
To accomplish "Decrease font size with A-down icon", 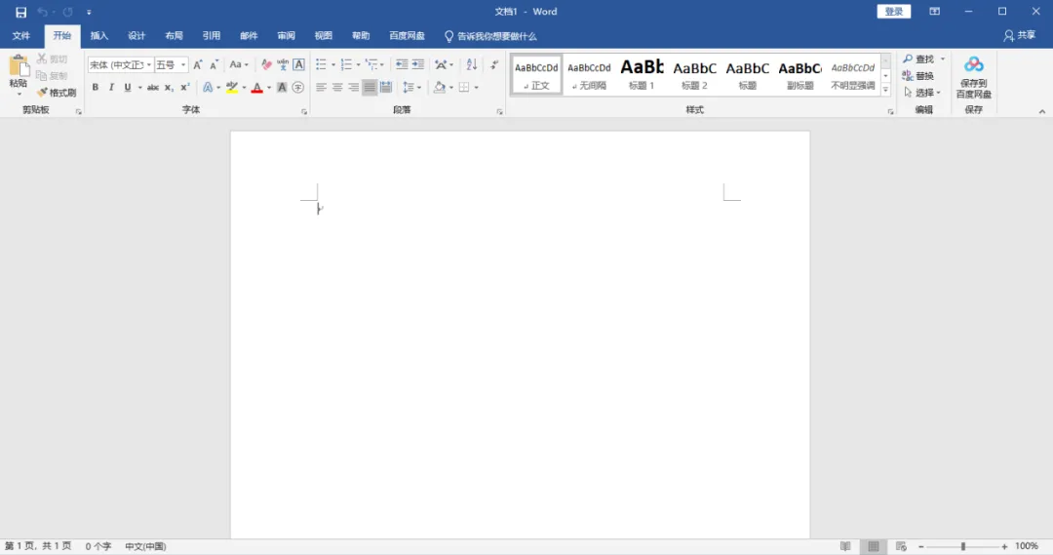I will 214,64.
